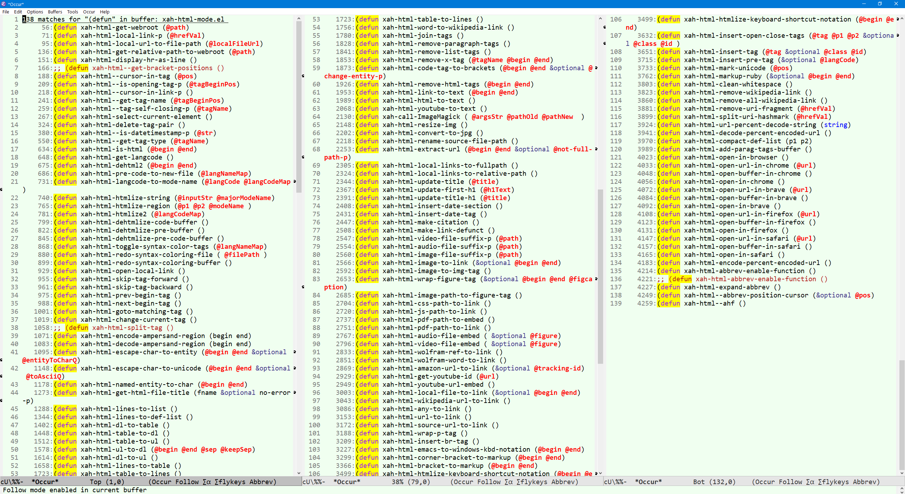905x494 pixels.
Task: Go to match xah-html-insert-tag
Action: tap(721, 52)
